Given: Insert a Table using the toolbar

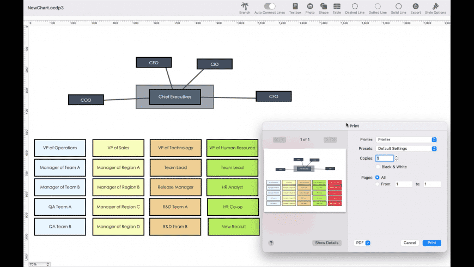Looking at the screenshot, I should (x=337, y=6).
